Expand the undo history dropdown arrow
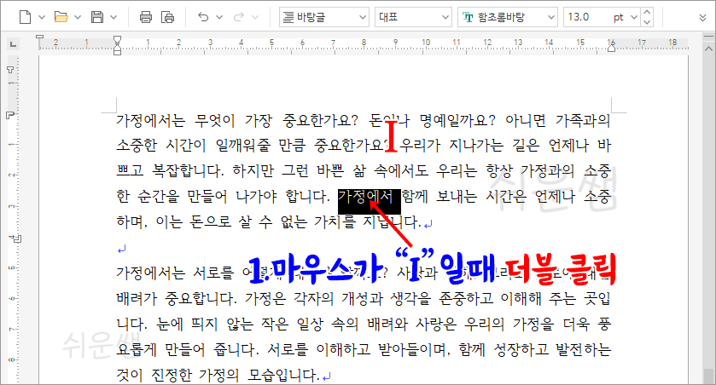 219,17
